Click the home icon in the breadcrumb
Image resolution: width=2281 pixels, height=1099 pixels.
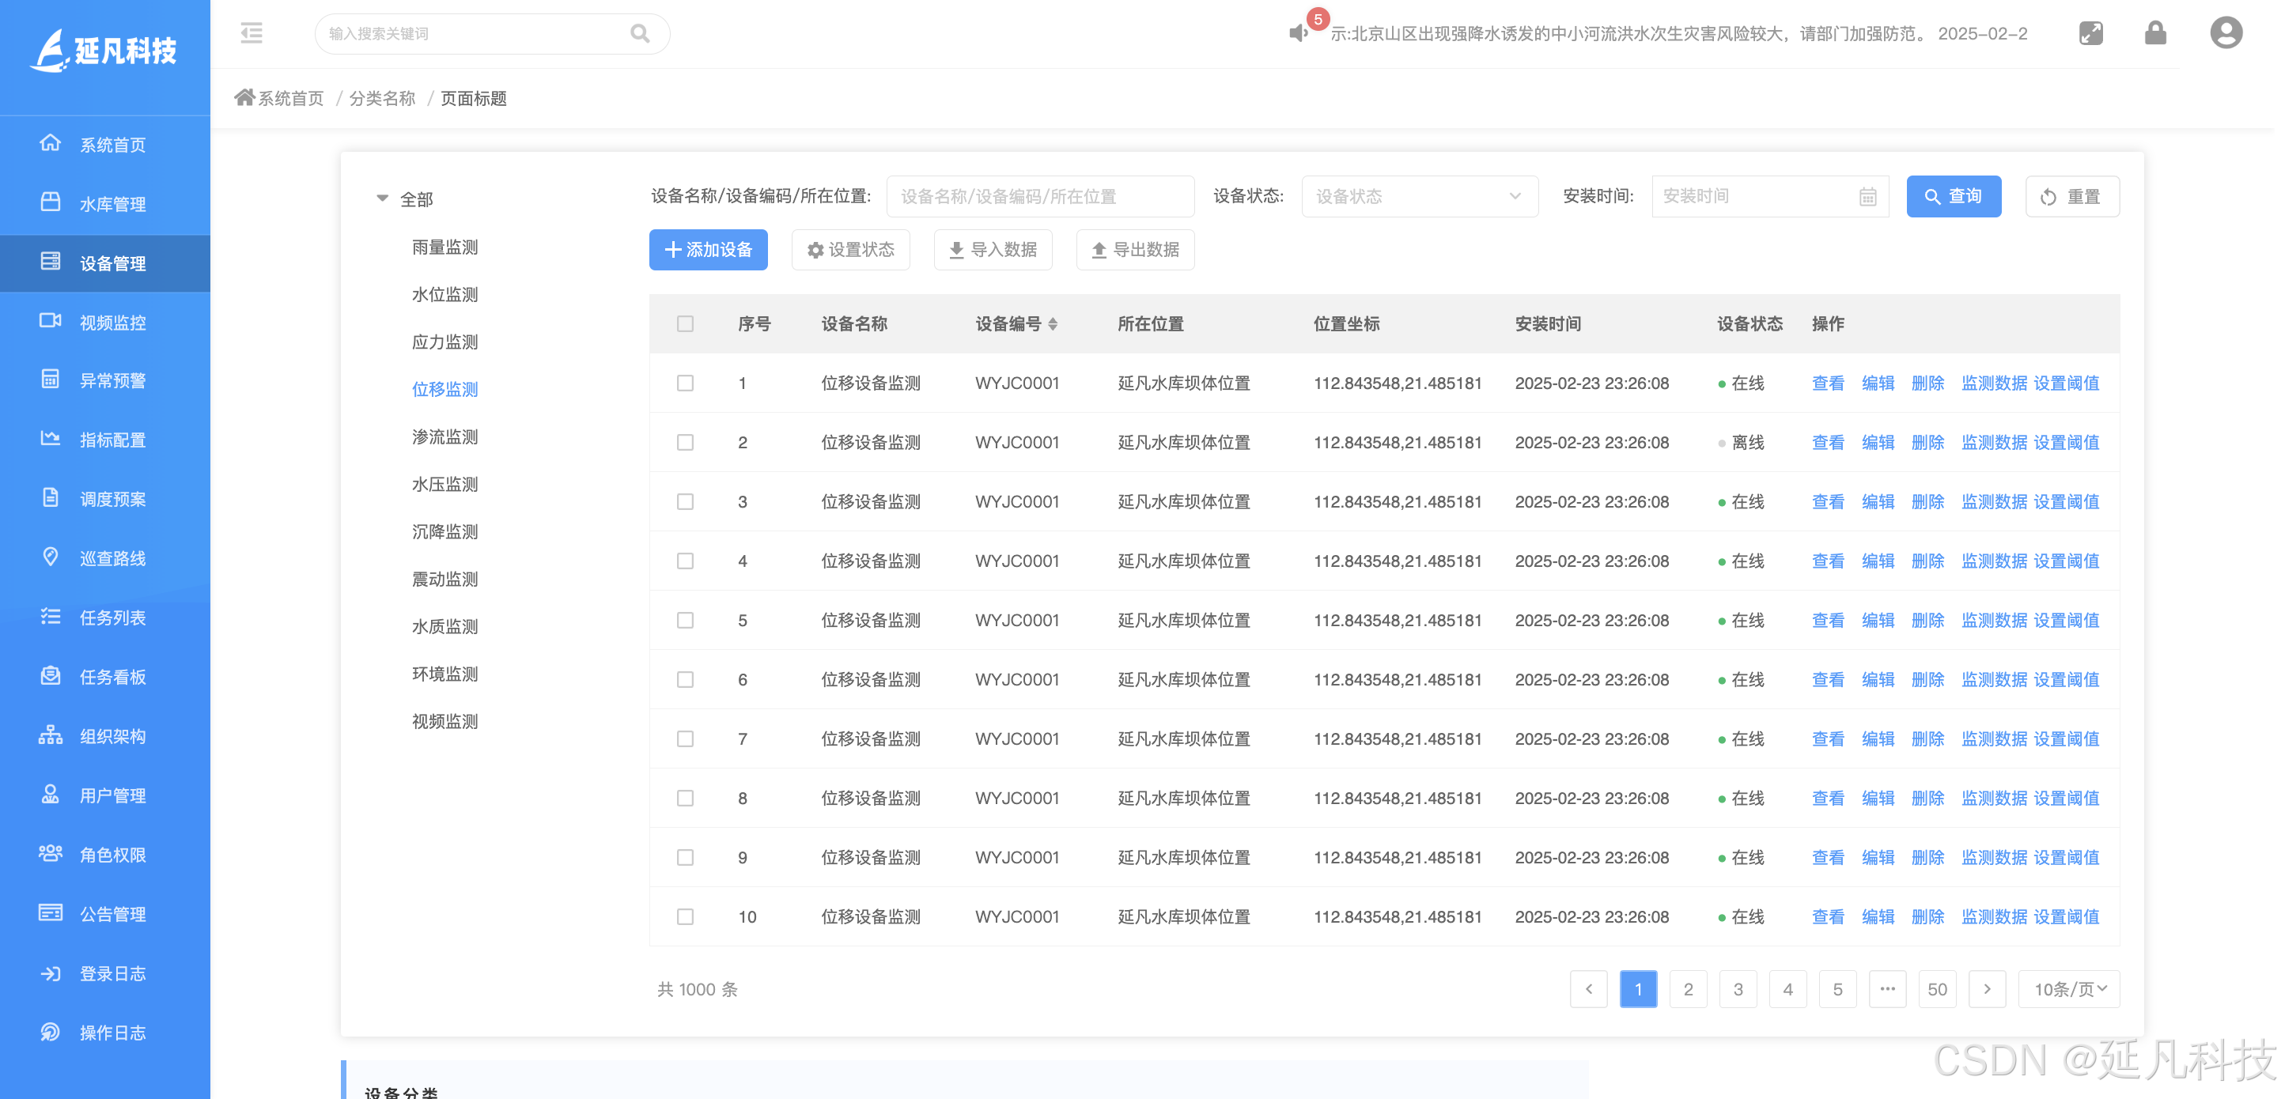click(244, 97)
